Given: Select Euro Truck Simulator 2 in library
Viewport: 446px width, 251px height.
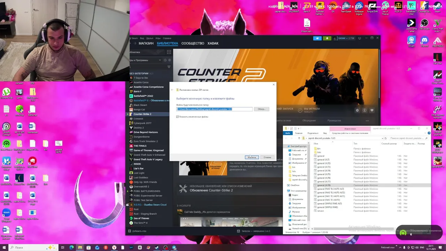Looking at the screenshot, I should click(x=146, y=141).
